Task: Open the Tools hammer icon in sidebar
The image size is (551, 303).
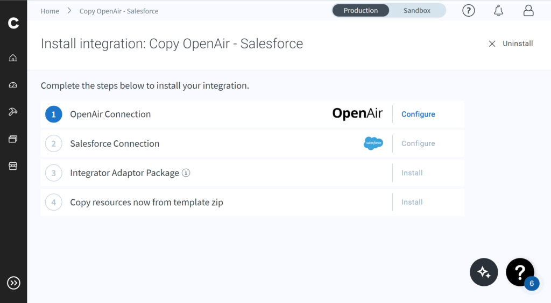Action: coord(13,112)
